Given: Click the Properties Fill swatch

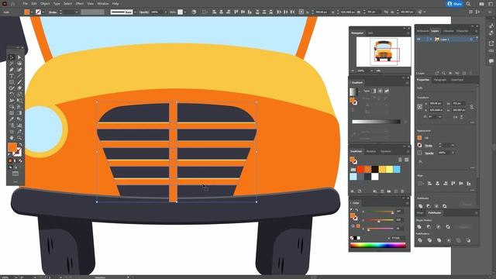Looking at the screenshot, I should tap(419, 138).
